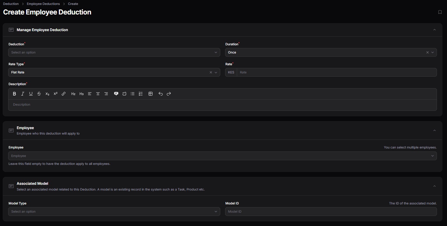Apply H2 heading style
447x226 pixels.
tap(73, 94)
